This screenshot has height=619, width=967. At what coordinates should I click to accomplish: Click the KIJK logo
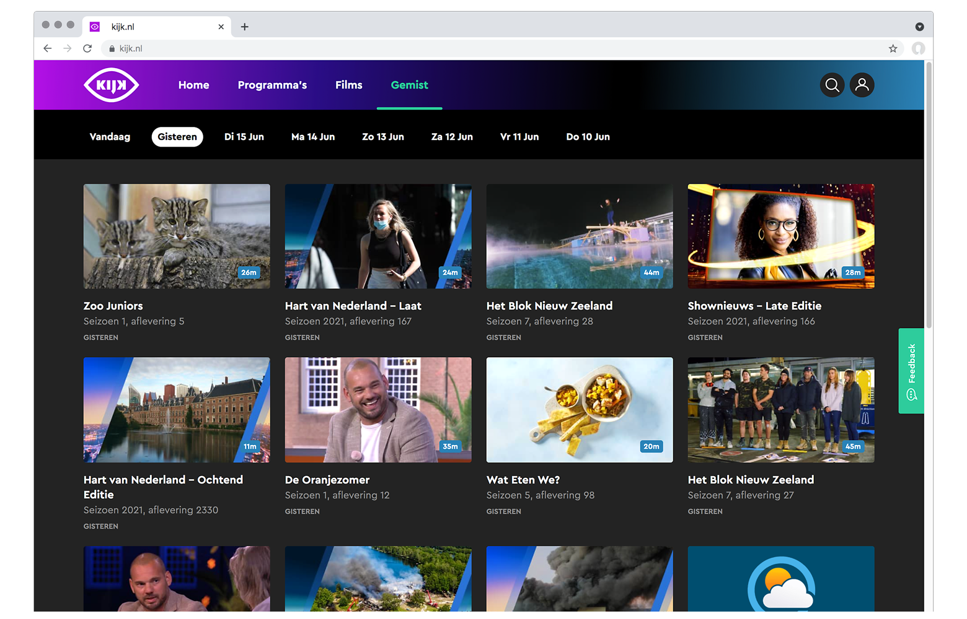point(112,85)
